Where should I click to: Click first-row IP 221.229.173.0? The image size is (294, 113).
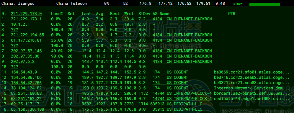tap(26, 14)
